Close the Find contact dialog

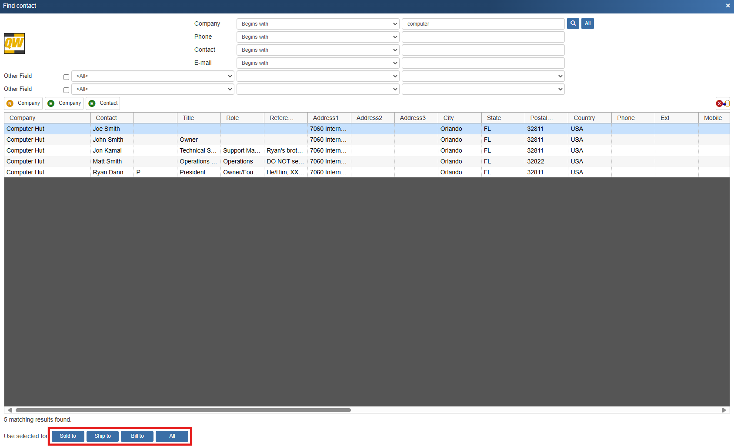727,6
